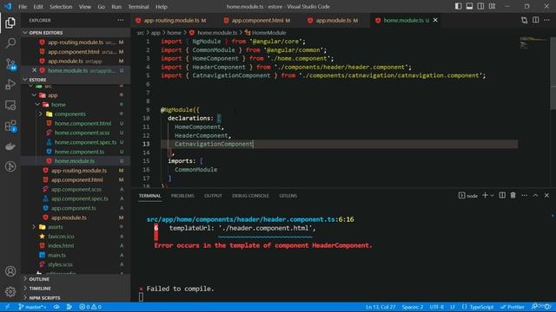The image size is (556, 312).
Task: Switch to Output panel tab
Action: (213, 196)
